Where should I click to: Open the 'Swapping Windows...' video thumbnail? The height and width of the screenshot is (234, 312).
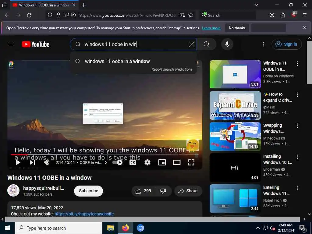pos(235,136)
